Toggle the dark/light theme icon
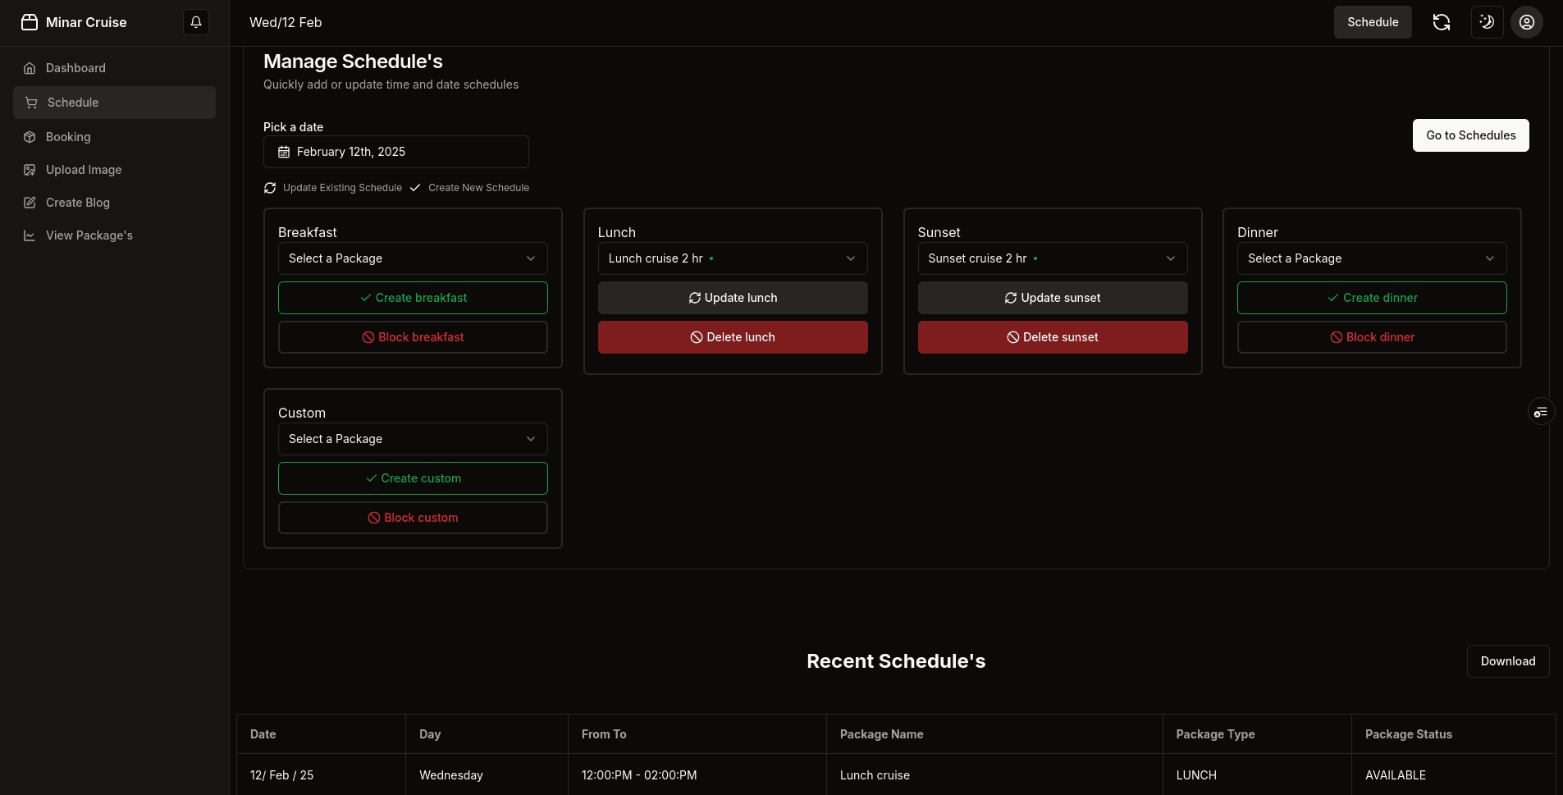Screen dimensions: 1563x795 point(1487,22)
